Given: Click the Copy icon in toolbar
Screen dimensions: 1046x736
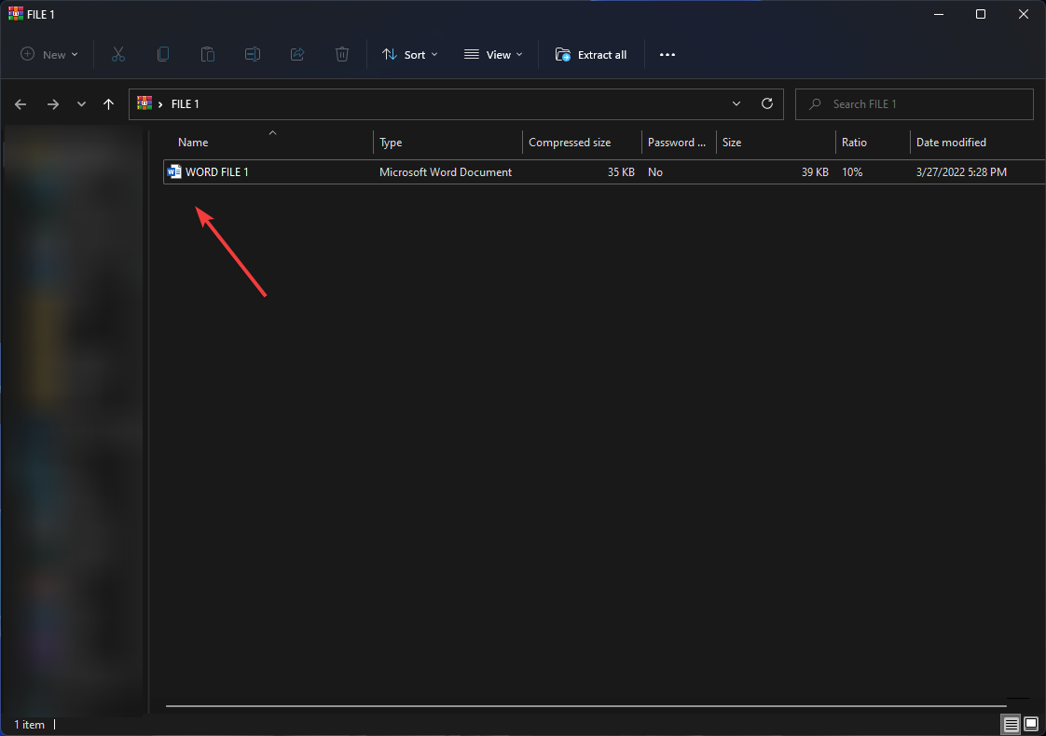Looking at the screenshot, I should point(163,55).
